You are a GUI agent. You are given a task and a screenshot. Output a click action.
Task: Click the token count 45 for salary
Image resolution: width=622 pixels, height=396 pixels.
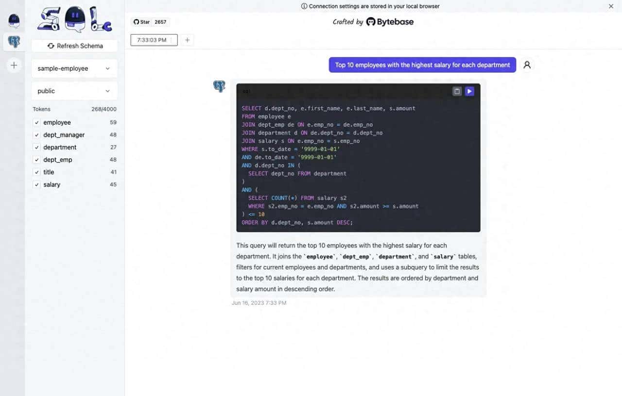tap(113, 185)
